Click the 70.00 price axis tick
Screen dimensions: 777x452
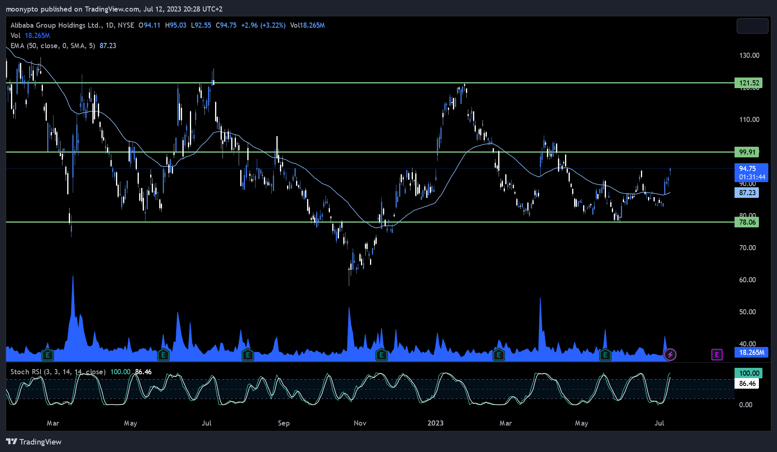click(x=748, y=248)
